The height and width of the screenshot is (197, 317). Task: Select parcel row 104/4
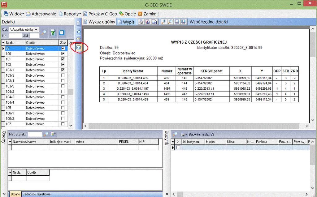pyautogui.click(x=34, y=102)
